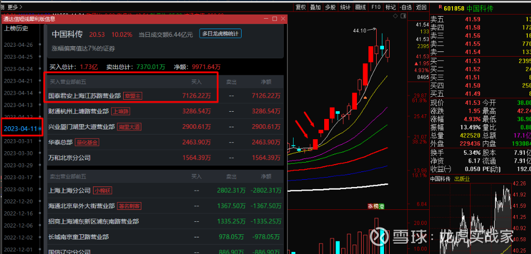Select date 2023-04-11 in history list
531x254 pixels.
(20, 129)
